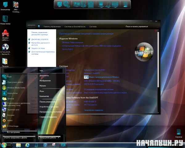
Task: Open Панель управления in Start menu
Action: coord(47,102)
